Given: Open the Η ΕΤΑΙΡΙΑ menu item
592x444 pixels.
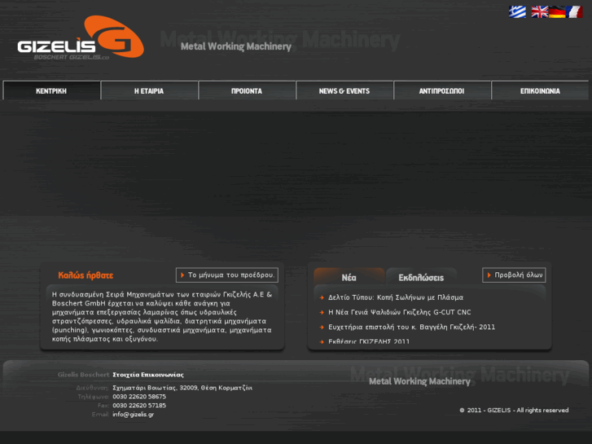Looking at the screenshot, I should tap(149, 90).
